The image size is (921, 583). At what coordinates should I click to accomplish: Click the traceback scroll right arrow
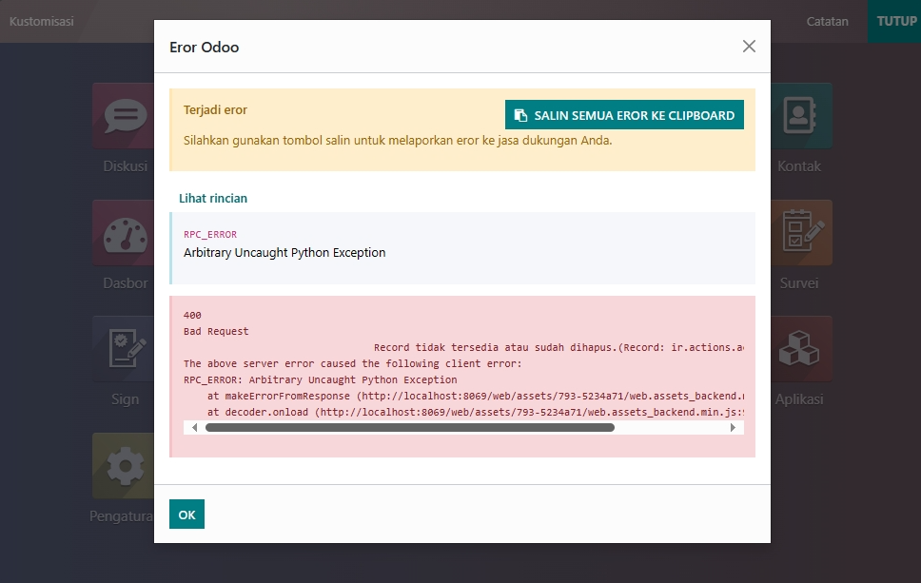point(733,427)
